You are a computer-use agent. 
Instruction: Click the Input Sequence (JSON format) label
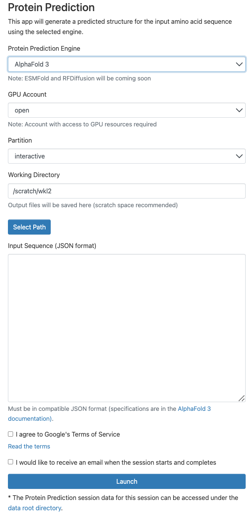pos(52,246)
